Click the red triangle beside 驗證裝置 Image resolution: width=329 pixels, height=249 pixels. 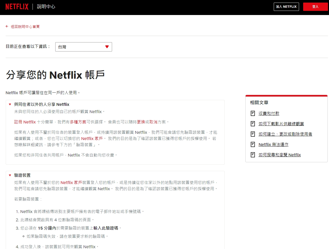coord(10,175)
